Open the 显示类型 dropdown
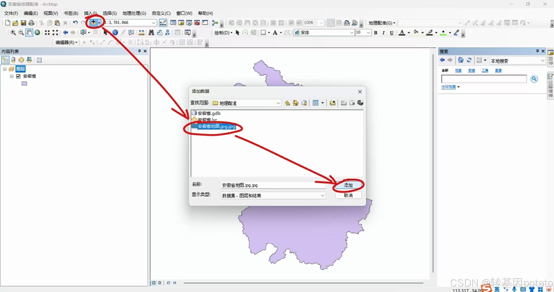554x292 pixels. [323, 196]
